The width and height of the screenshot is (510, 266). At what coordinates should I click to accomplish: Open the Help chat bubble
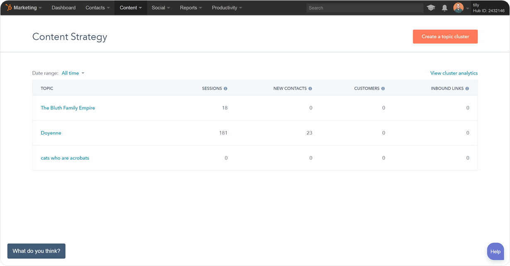click(x=495, y=251)
